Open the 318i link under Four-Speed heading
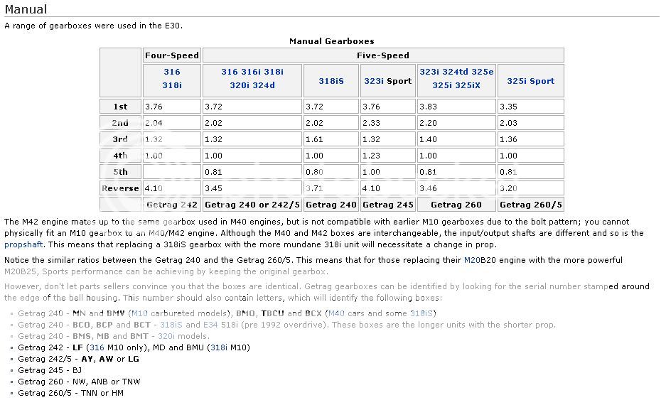This screenshot has height=405, width=666. 172,86
